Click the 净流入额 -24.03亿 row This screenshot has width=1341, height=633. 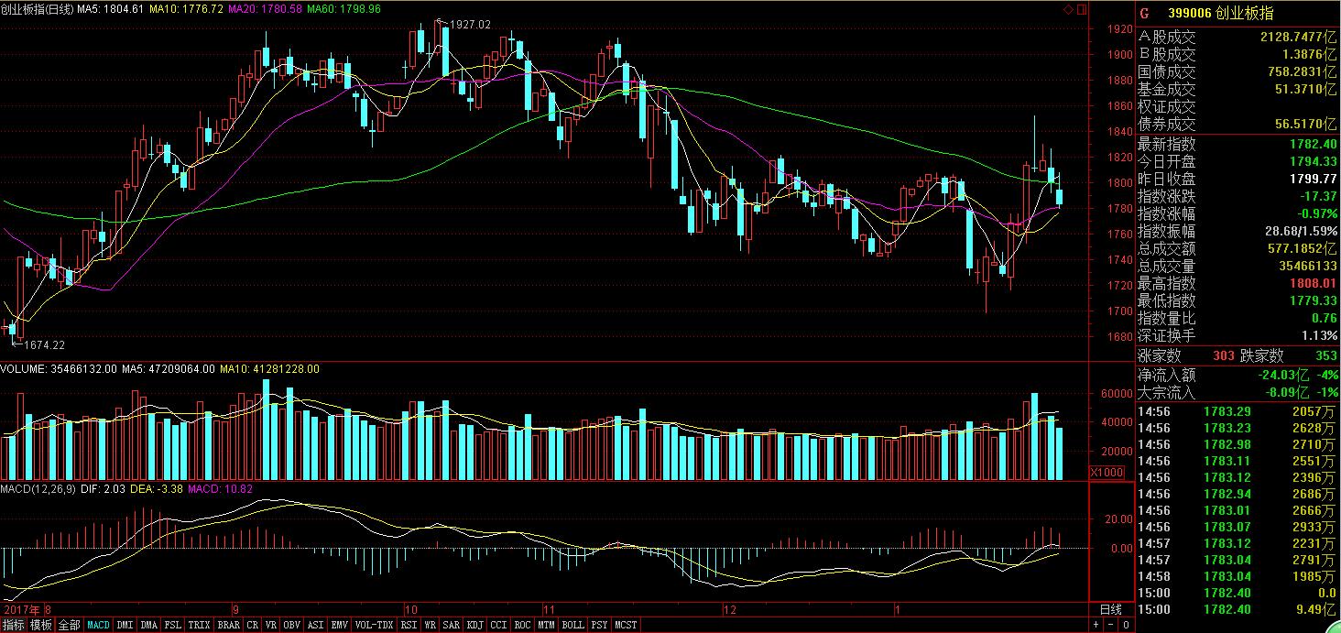(1237, 375)
